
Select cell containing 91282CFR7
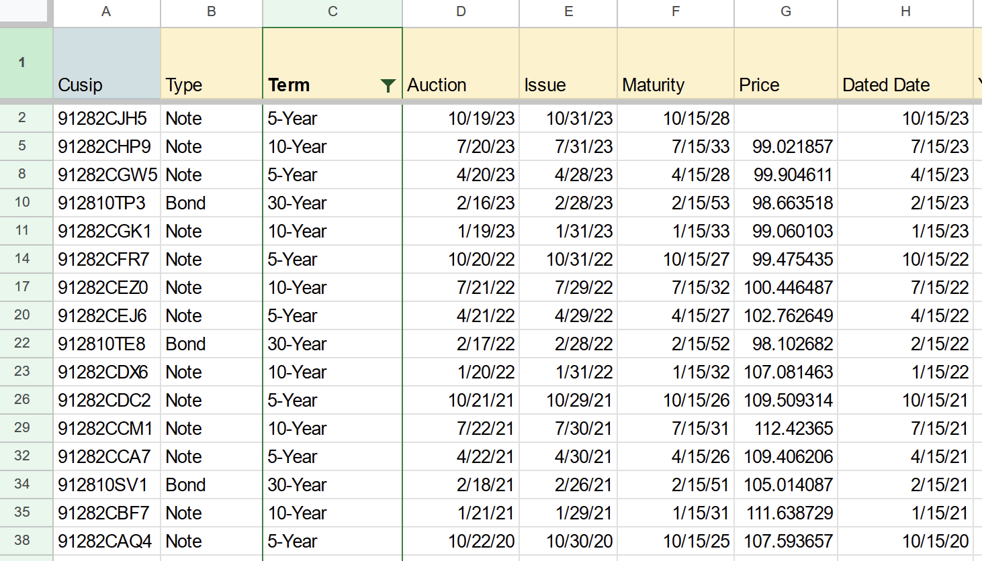coord(106,259)
